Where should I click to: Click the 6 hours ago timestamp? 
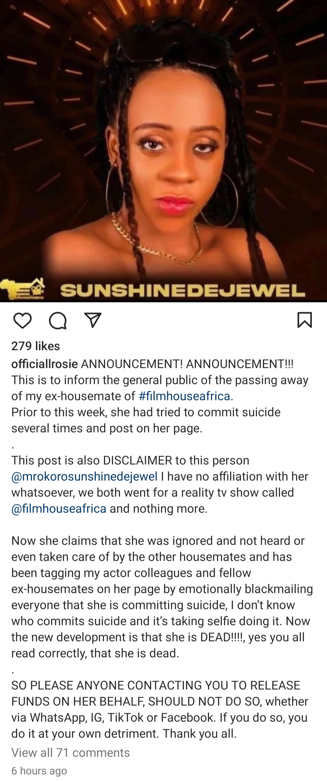coord(39,771)
